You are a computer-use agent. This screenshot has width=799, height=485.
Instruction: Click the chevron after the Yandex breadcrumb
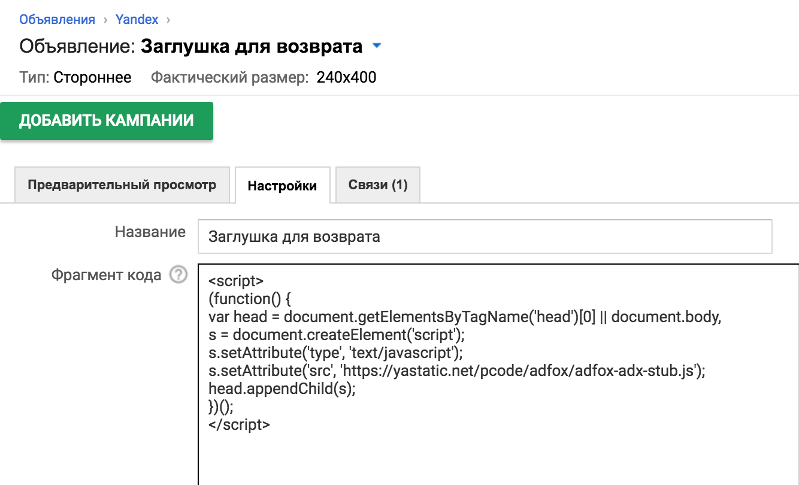(x=168, y=20)
